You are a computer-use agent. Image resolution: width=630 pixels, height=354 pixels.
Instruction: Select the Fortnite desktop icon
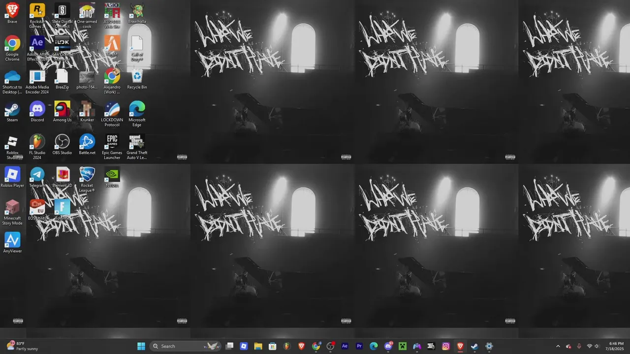pos(62,210)
